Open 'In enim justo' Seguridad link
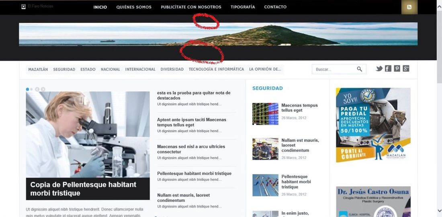The height and width of the screenshot is (217, 442). tap(295, 213)
